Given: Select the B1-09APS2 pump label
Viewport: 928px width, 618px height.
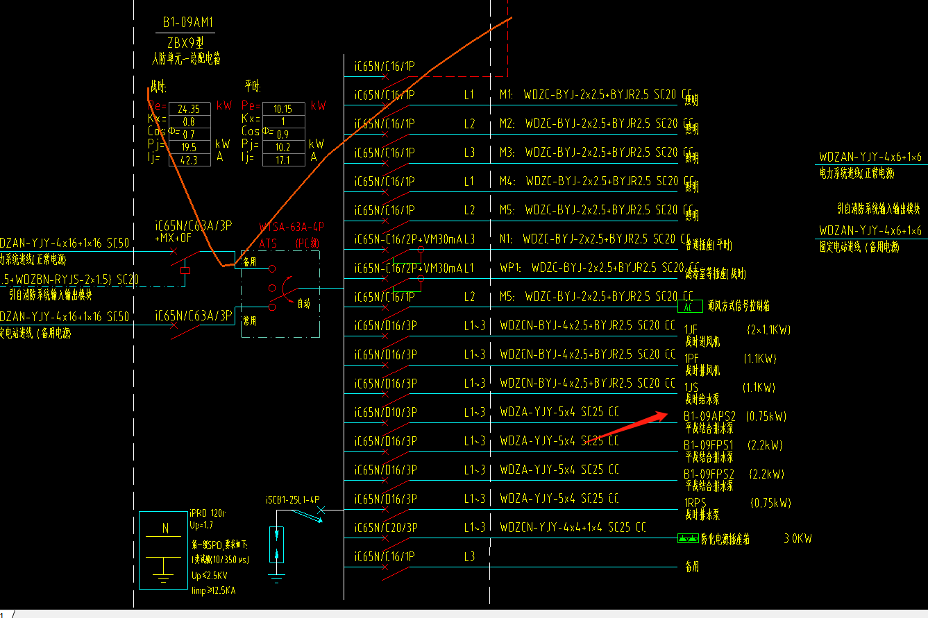Looking at the screenshot, I should click(x=709, y=417).
